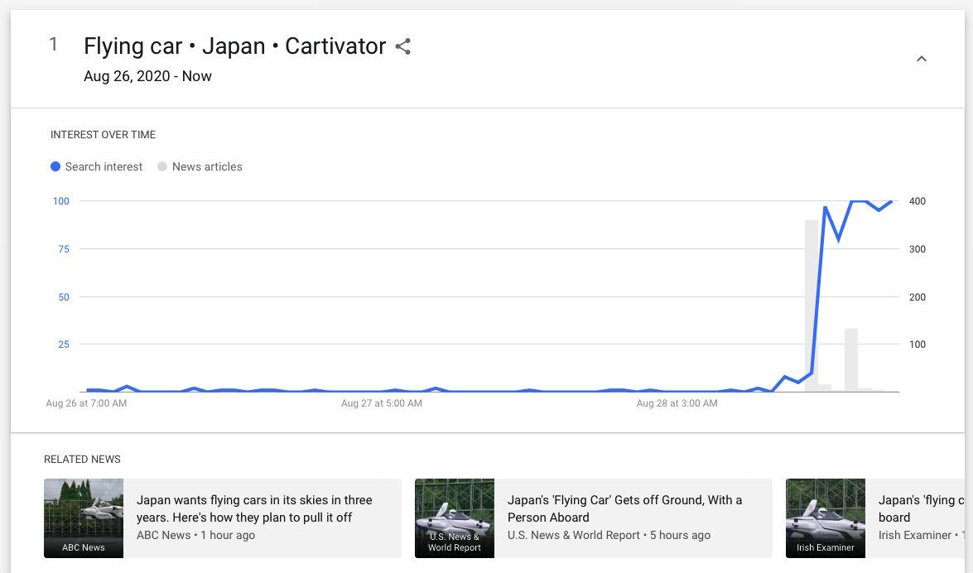Click the INTEREST OVER TIME section label
The image size is (973, 573).
tap(103, 134)
